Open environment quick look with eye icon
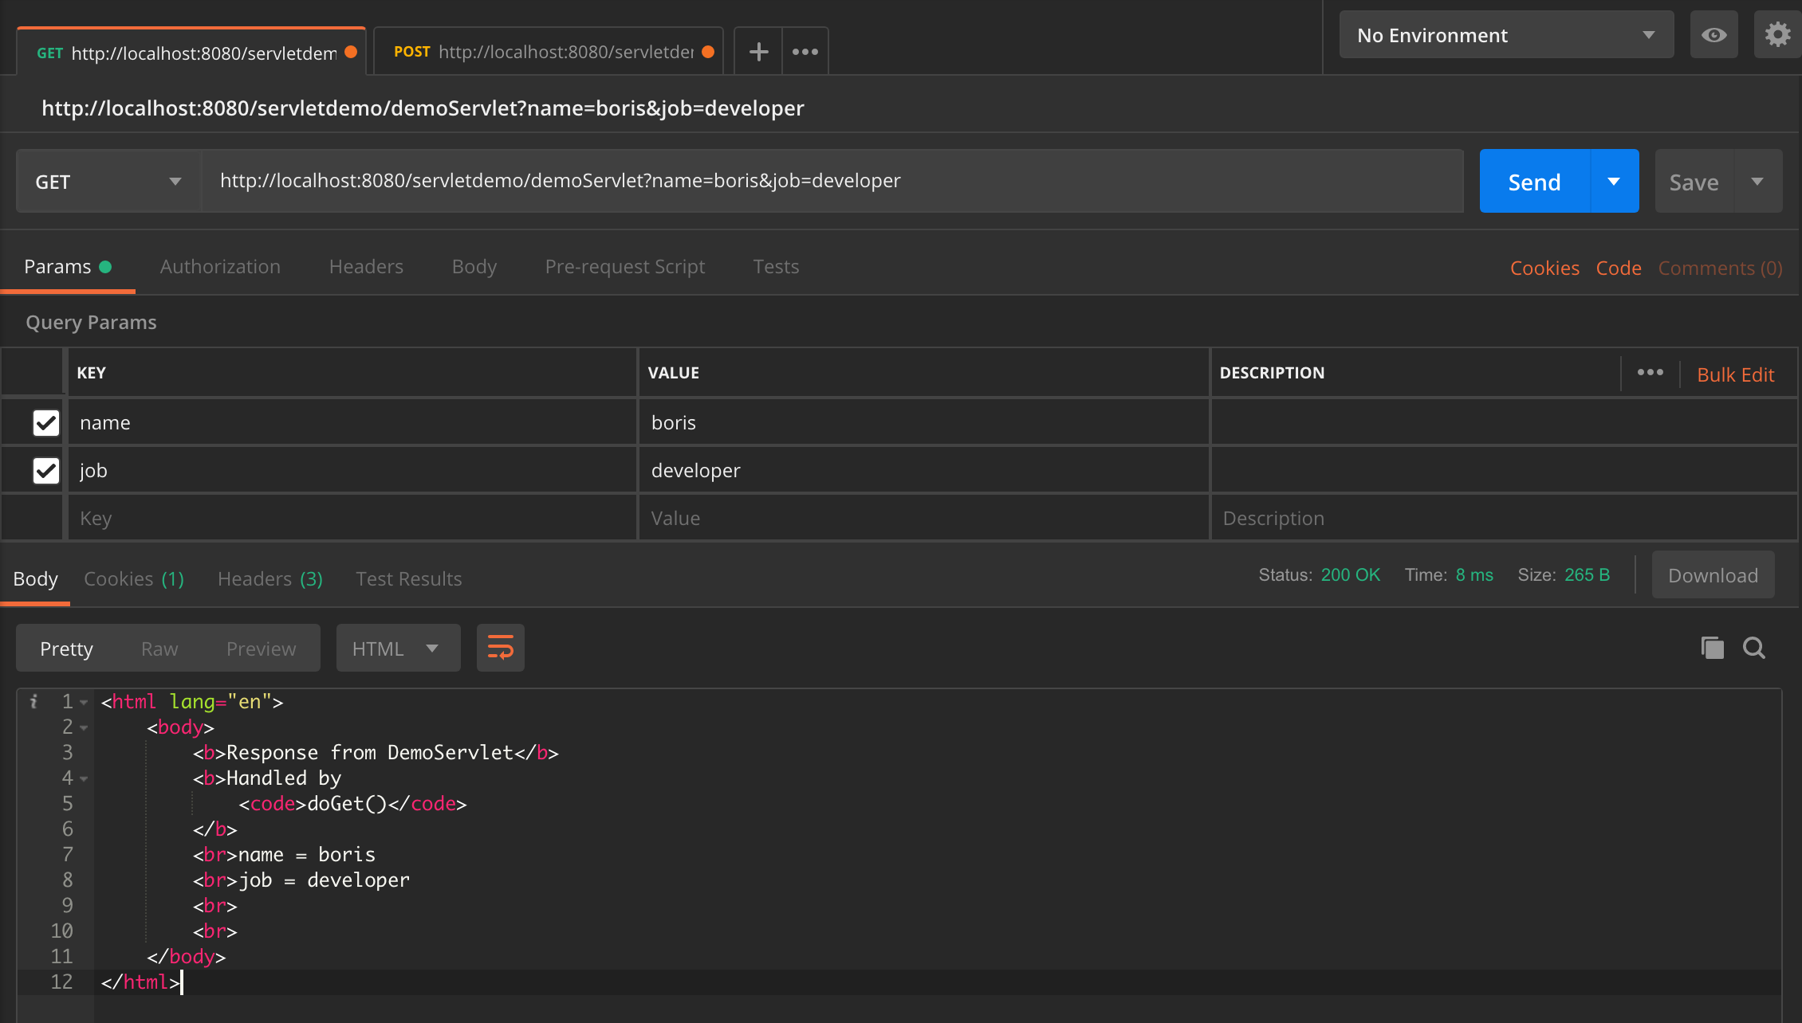This screenshot has width=1802, height=1023. point(1713,34)
